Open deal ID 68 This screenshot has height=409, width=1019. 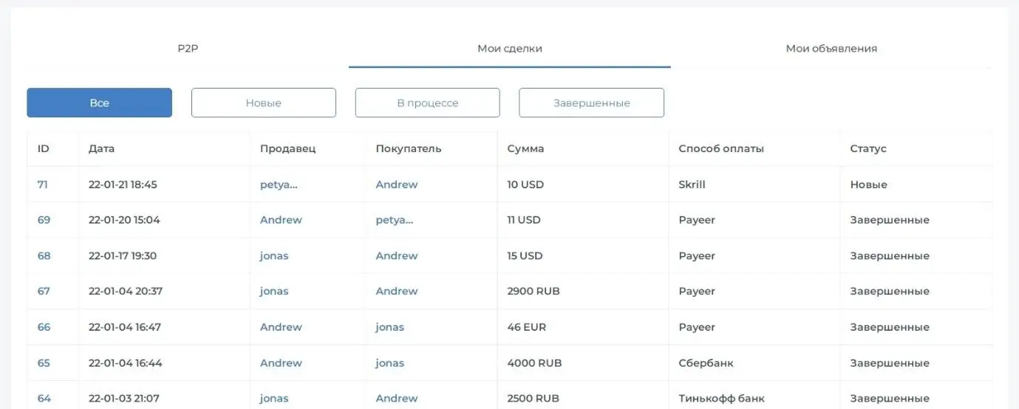click(44, 256)
